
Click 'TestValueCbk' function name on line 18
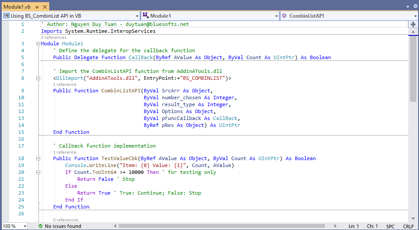(120, 158)
